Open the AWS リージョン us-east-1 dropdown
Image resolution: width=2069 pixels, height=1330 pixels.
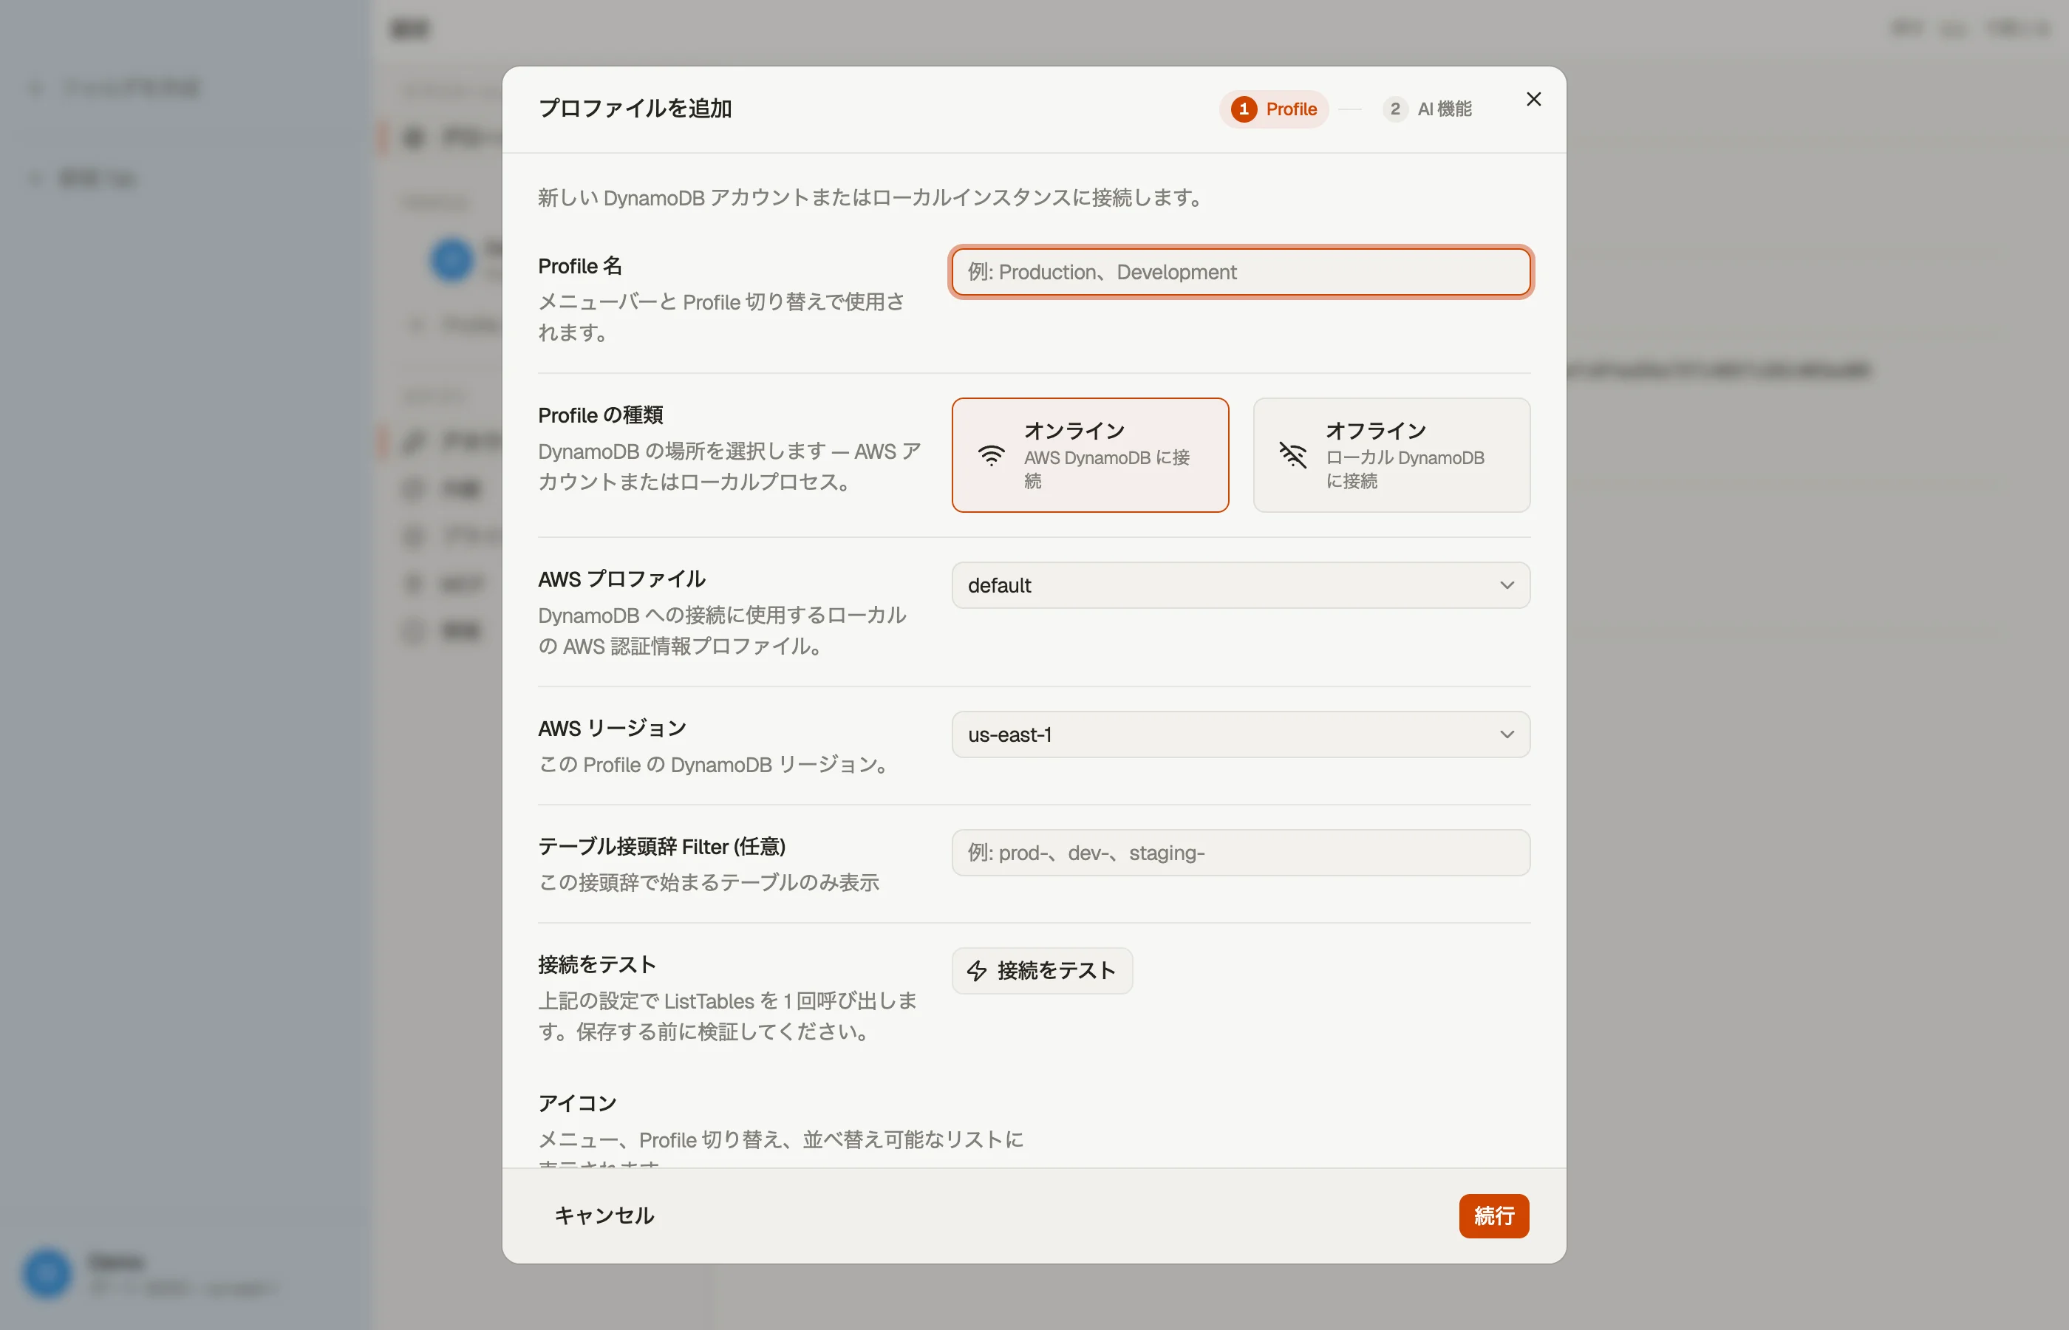click(x=1240, y=735)
